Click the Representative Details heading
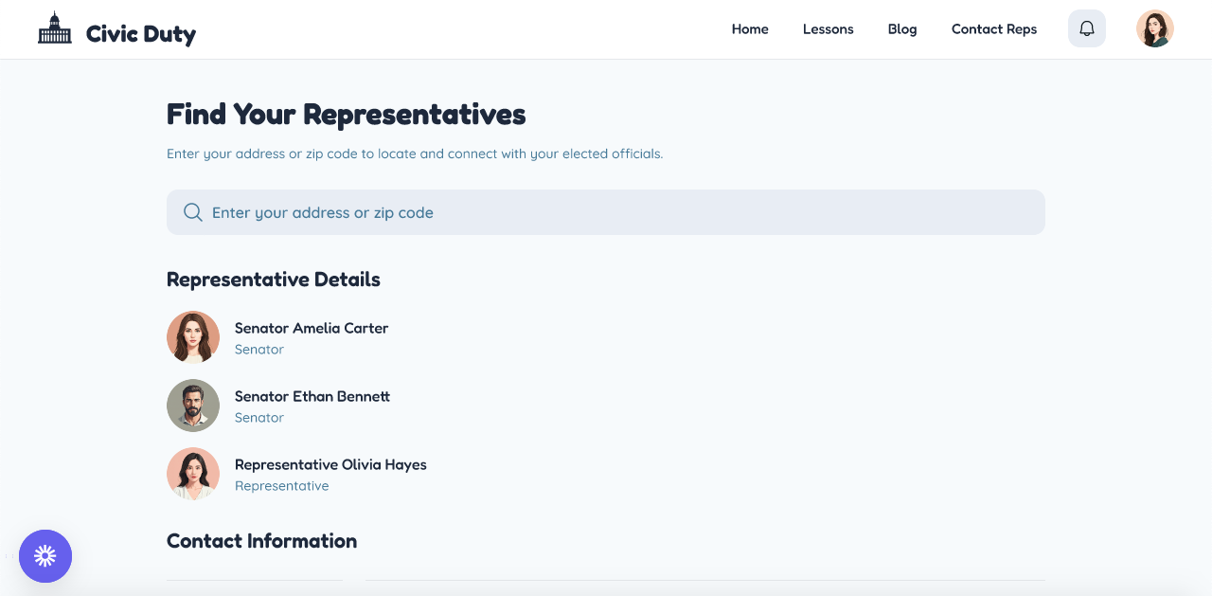The image size is (1212, 596). 274,280
